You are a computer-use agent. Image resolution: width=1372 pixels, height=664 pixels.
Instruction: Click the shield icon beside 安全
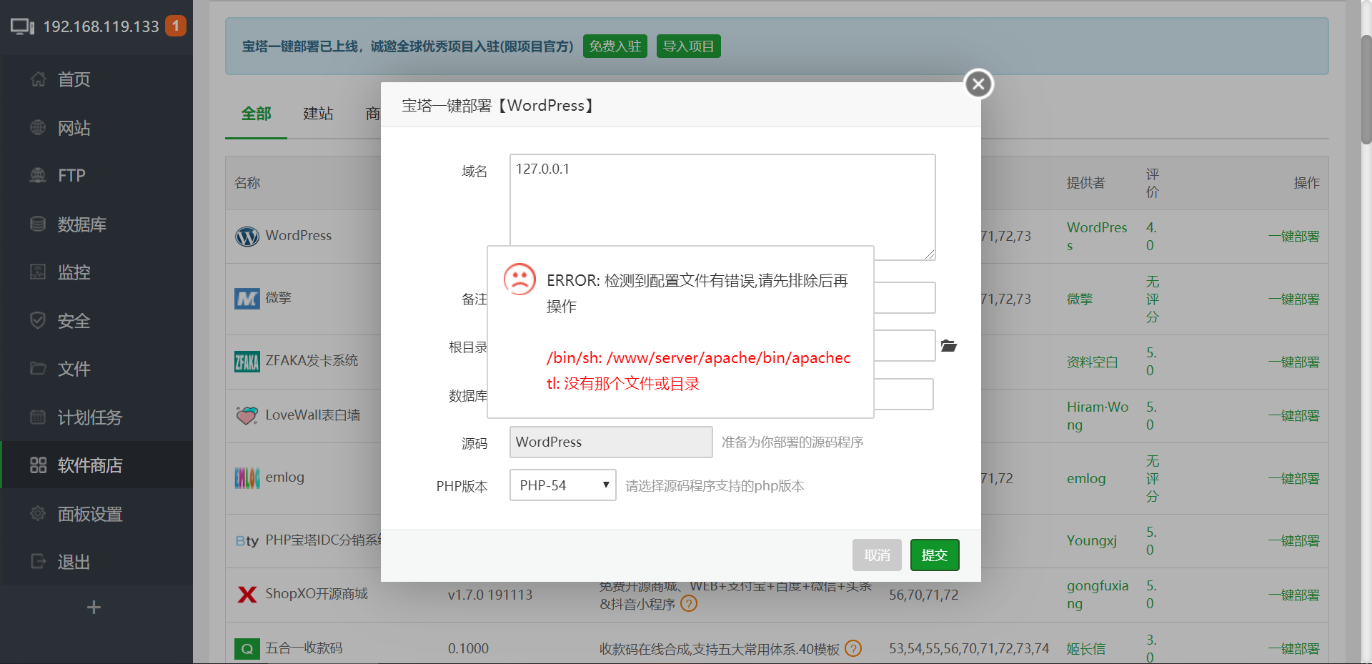38,320
